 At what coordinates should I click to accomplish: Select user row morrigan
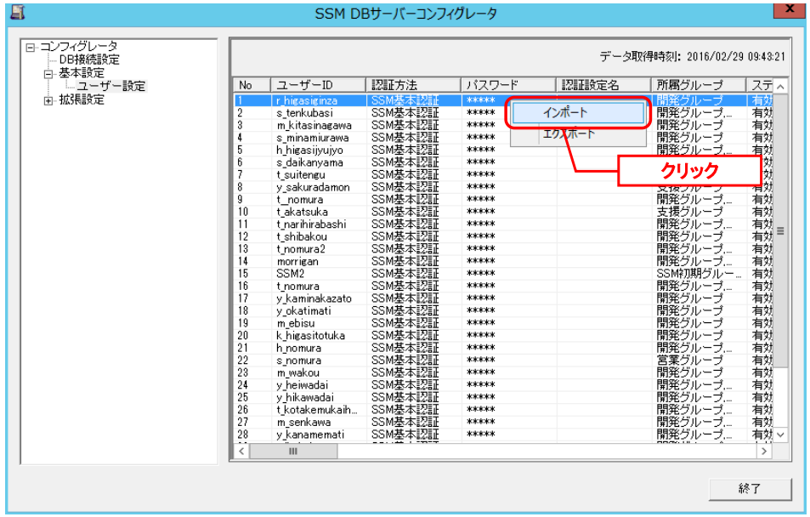pyautogui.click(x=504, y=262)
